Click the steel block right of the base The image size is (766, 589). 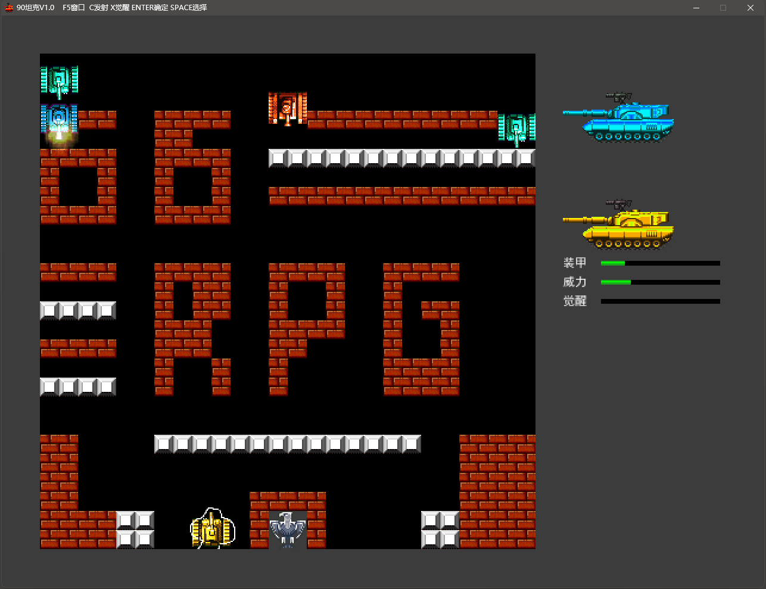[x=440, y=529]
